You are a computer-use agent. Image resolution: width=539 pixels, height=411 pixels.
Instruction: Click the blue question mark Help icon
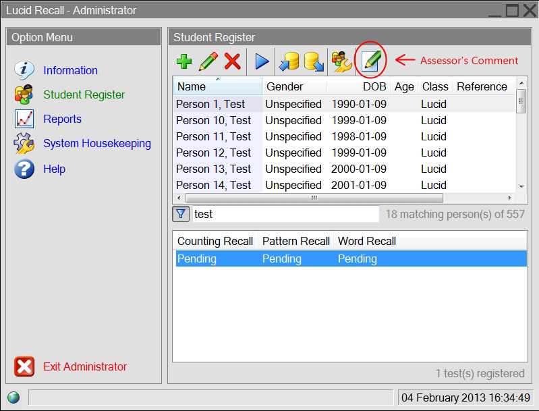click(x=24, y=169)
